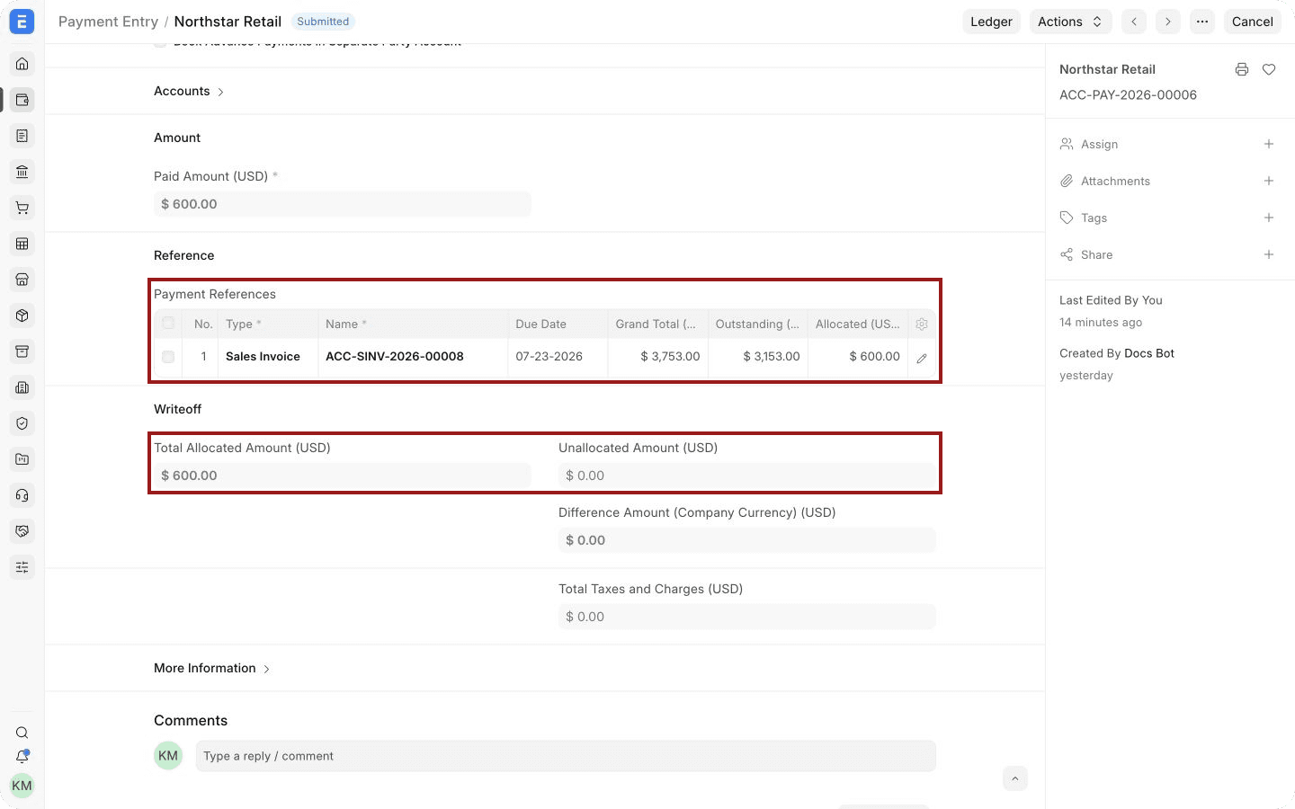This screenshot has width=1295, height=809.
Task: Click the comment input box
Action: [x=566, y=756]
